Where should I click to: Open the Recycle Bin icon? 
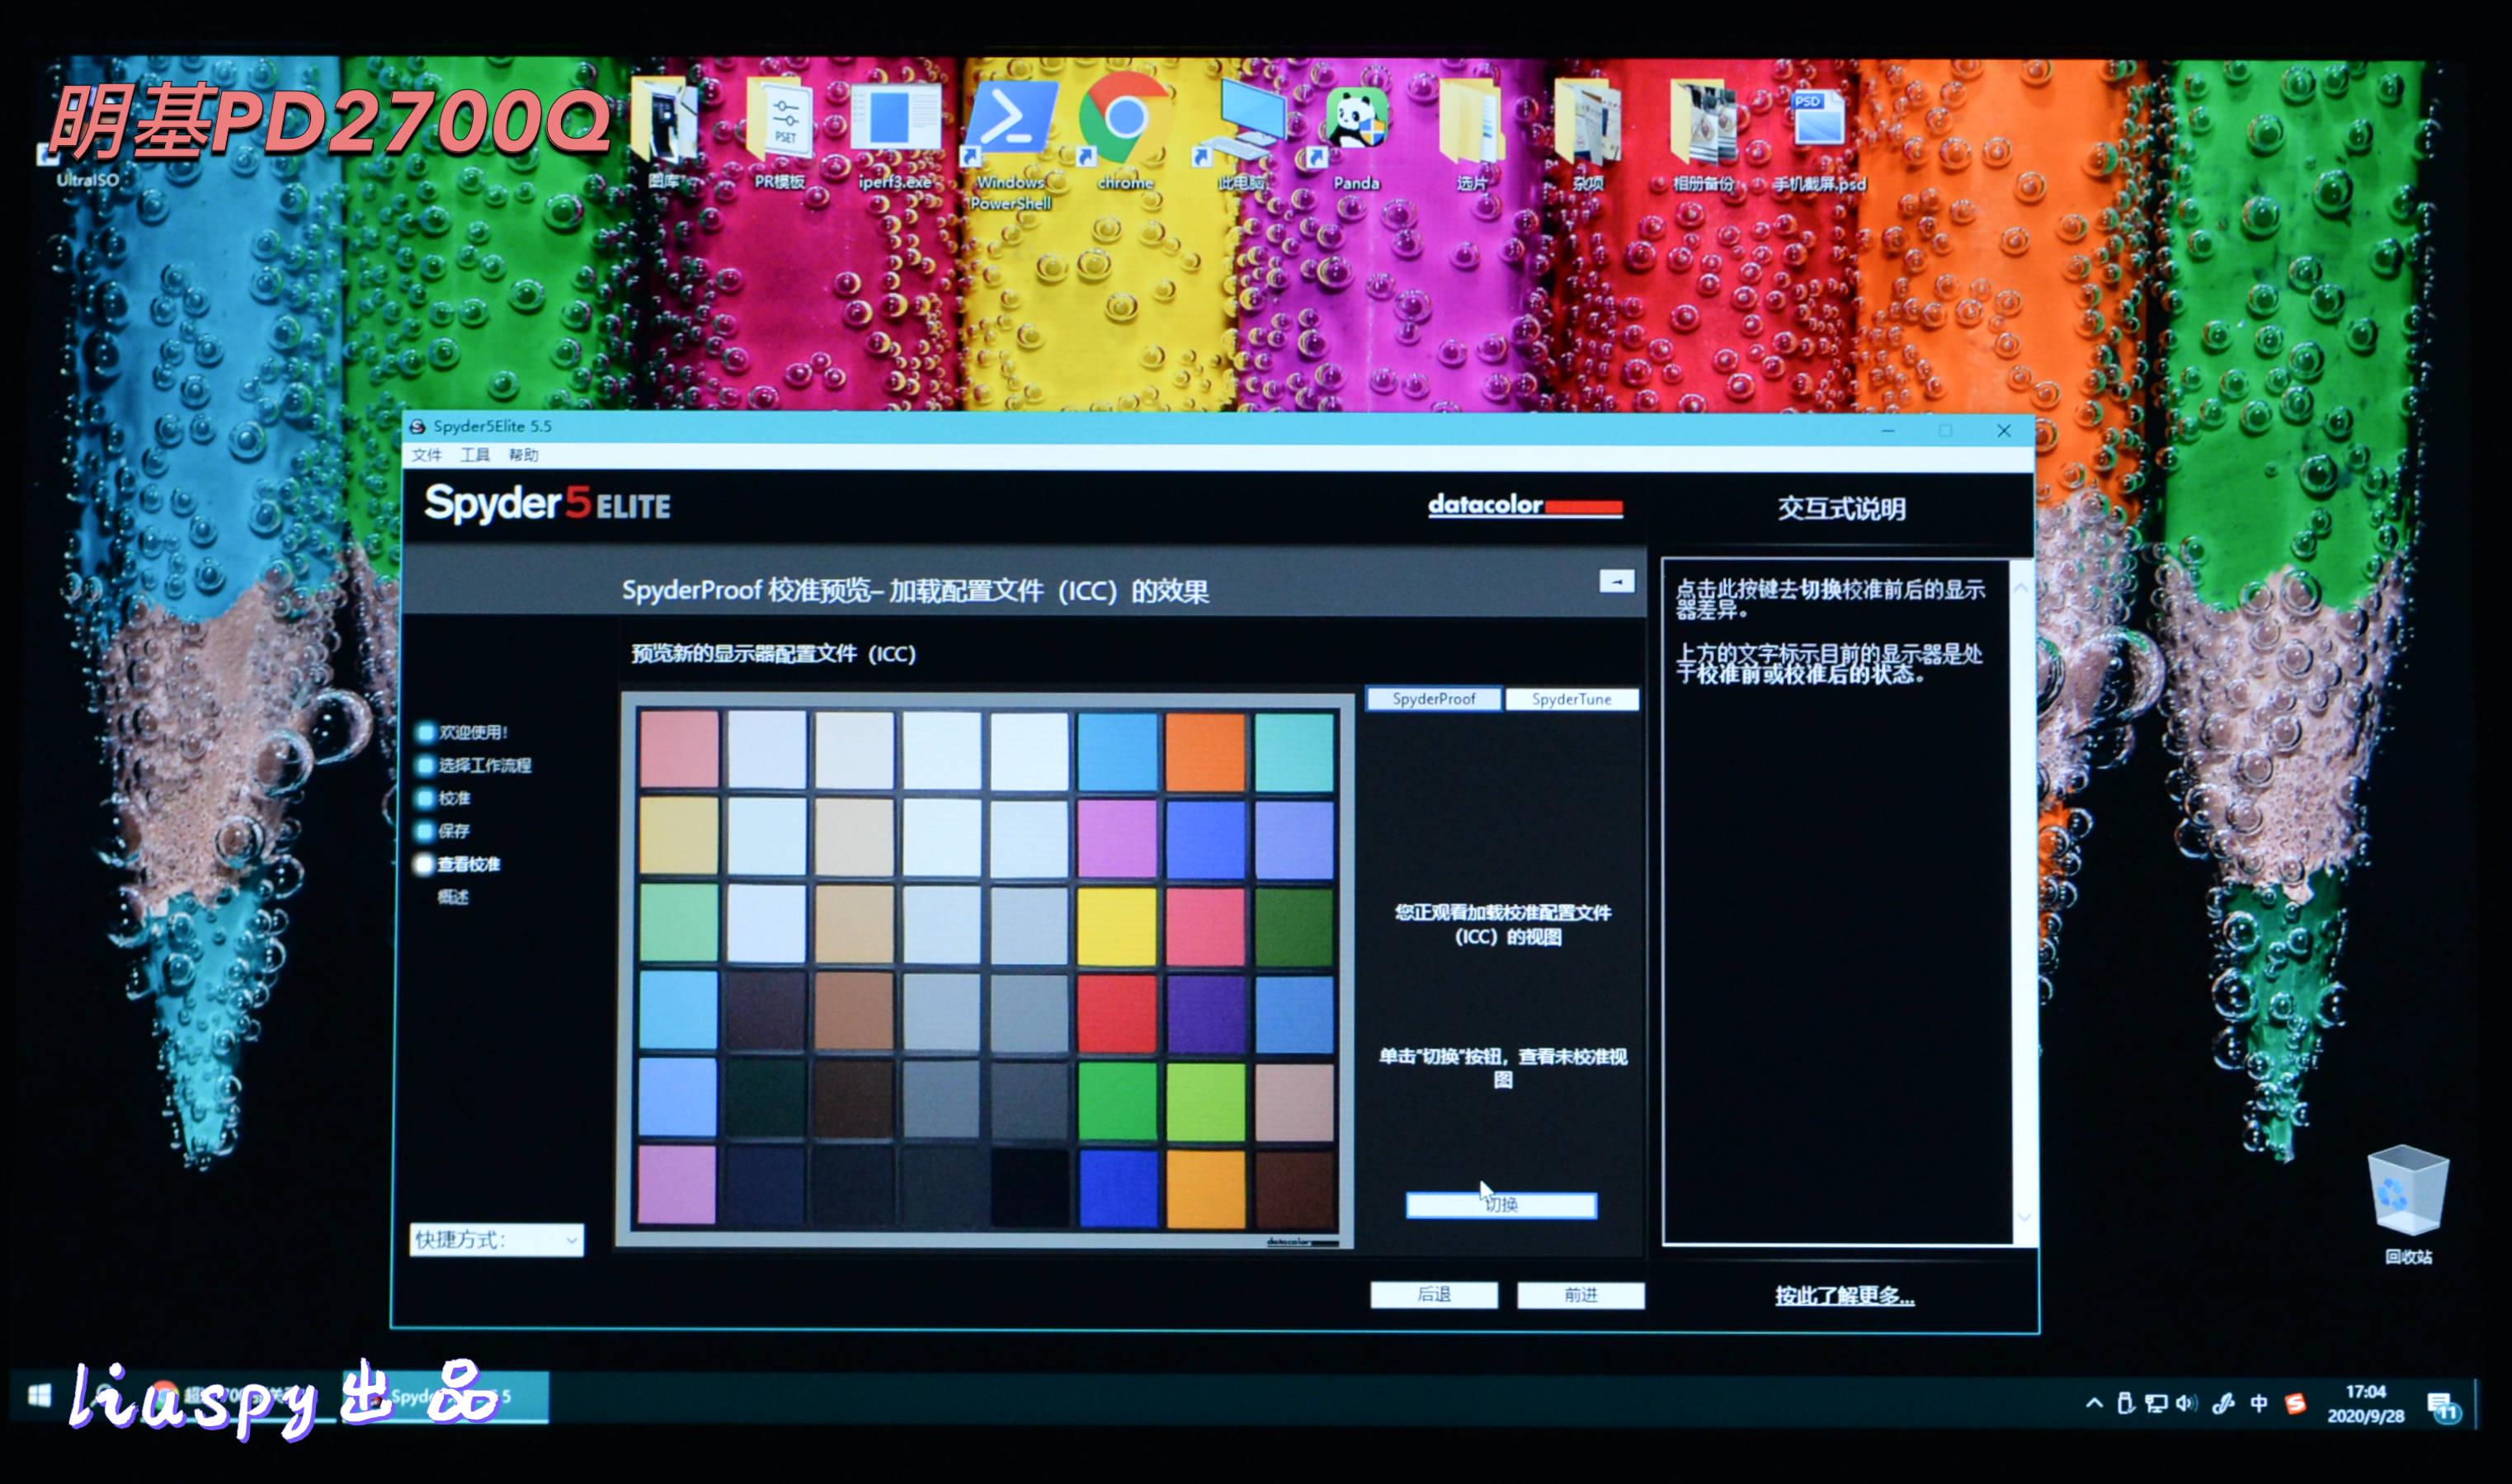click(2407, 1192)
